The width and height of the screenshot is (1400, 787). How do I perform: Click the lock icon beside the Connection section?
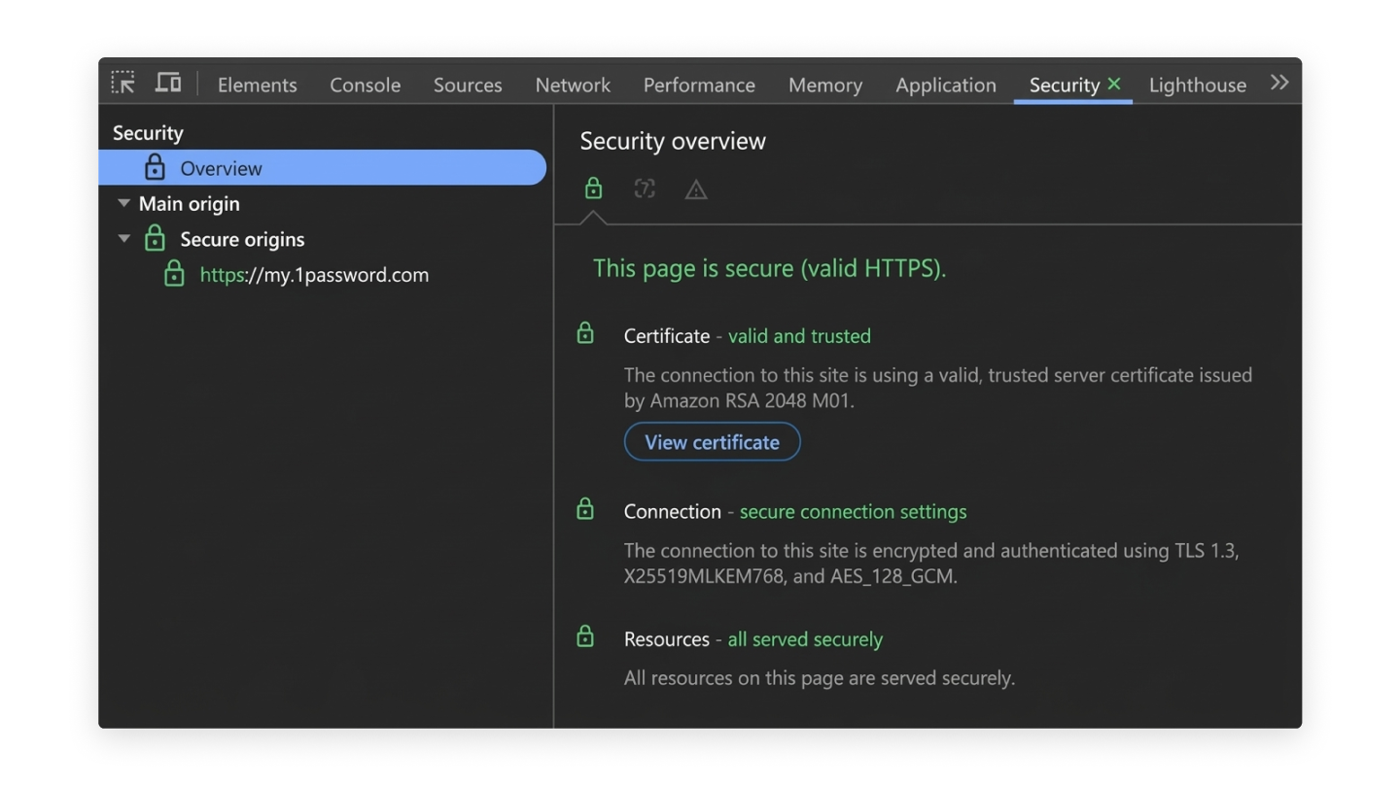click(585, 508)
